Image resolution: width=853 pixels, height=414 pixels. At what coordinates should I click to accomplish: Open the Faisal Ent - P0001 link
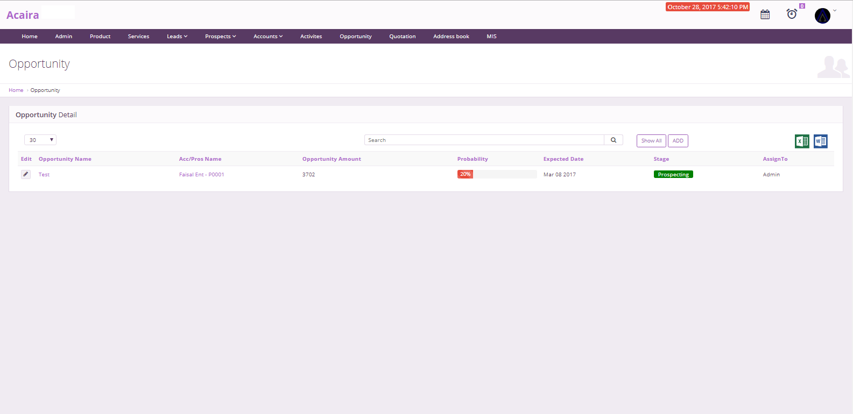pyautogui.click(x=201, y=175)
